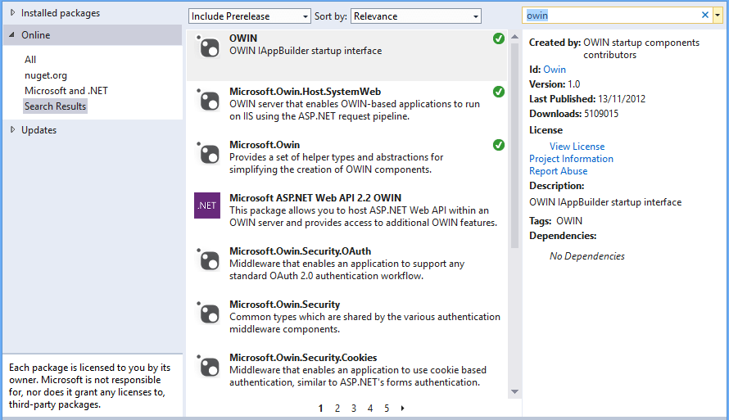Select nuget.org source
This screenshot has height=420, width=729.
click(x=46, y=75)
